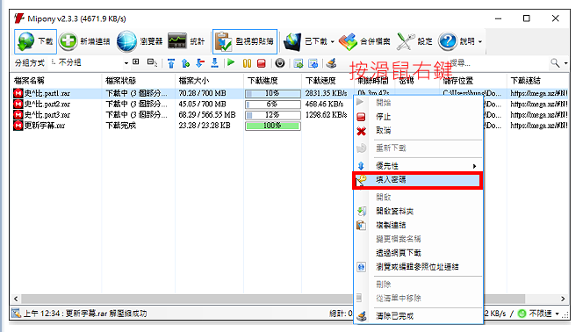The image size is (583, 332).
Task: Click the 搜尋 search input field
Action: tap(498, 63)
